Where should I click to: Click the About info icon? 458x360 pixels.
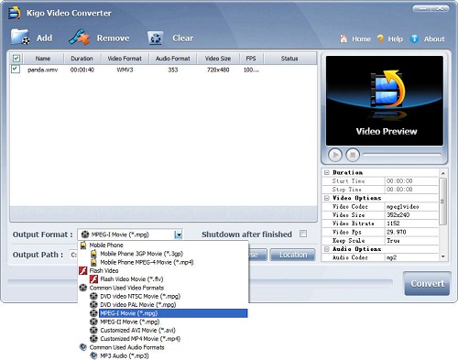[x=414, y=38]
